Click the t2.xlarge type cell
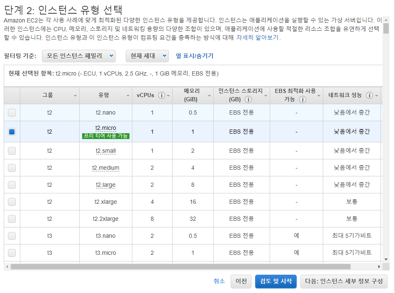 point(105,202)
